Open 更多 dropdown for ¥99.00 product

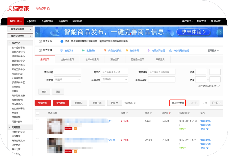[x=204, y=148]
